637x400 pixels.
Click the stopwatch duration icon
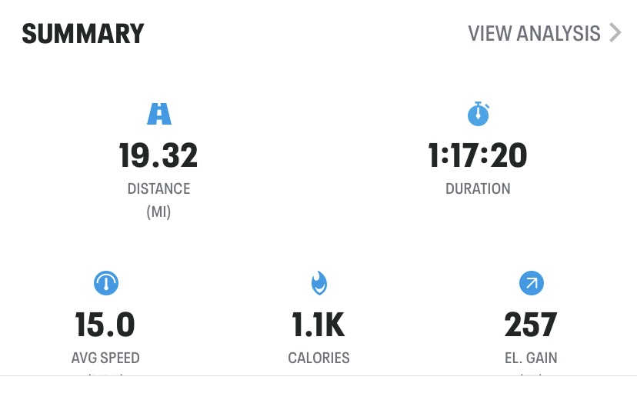[479, 114]
